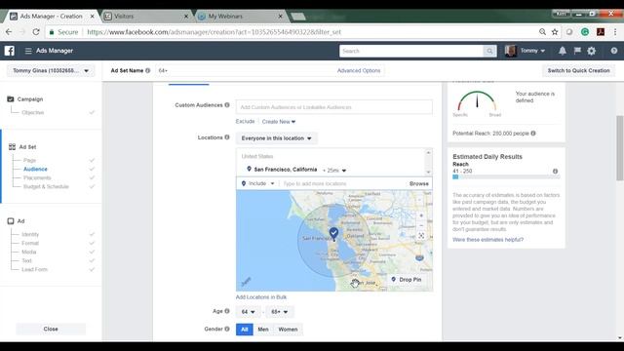
Task: Open the Chrome three-dot menu
Action: (615, 32)
